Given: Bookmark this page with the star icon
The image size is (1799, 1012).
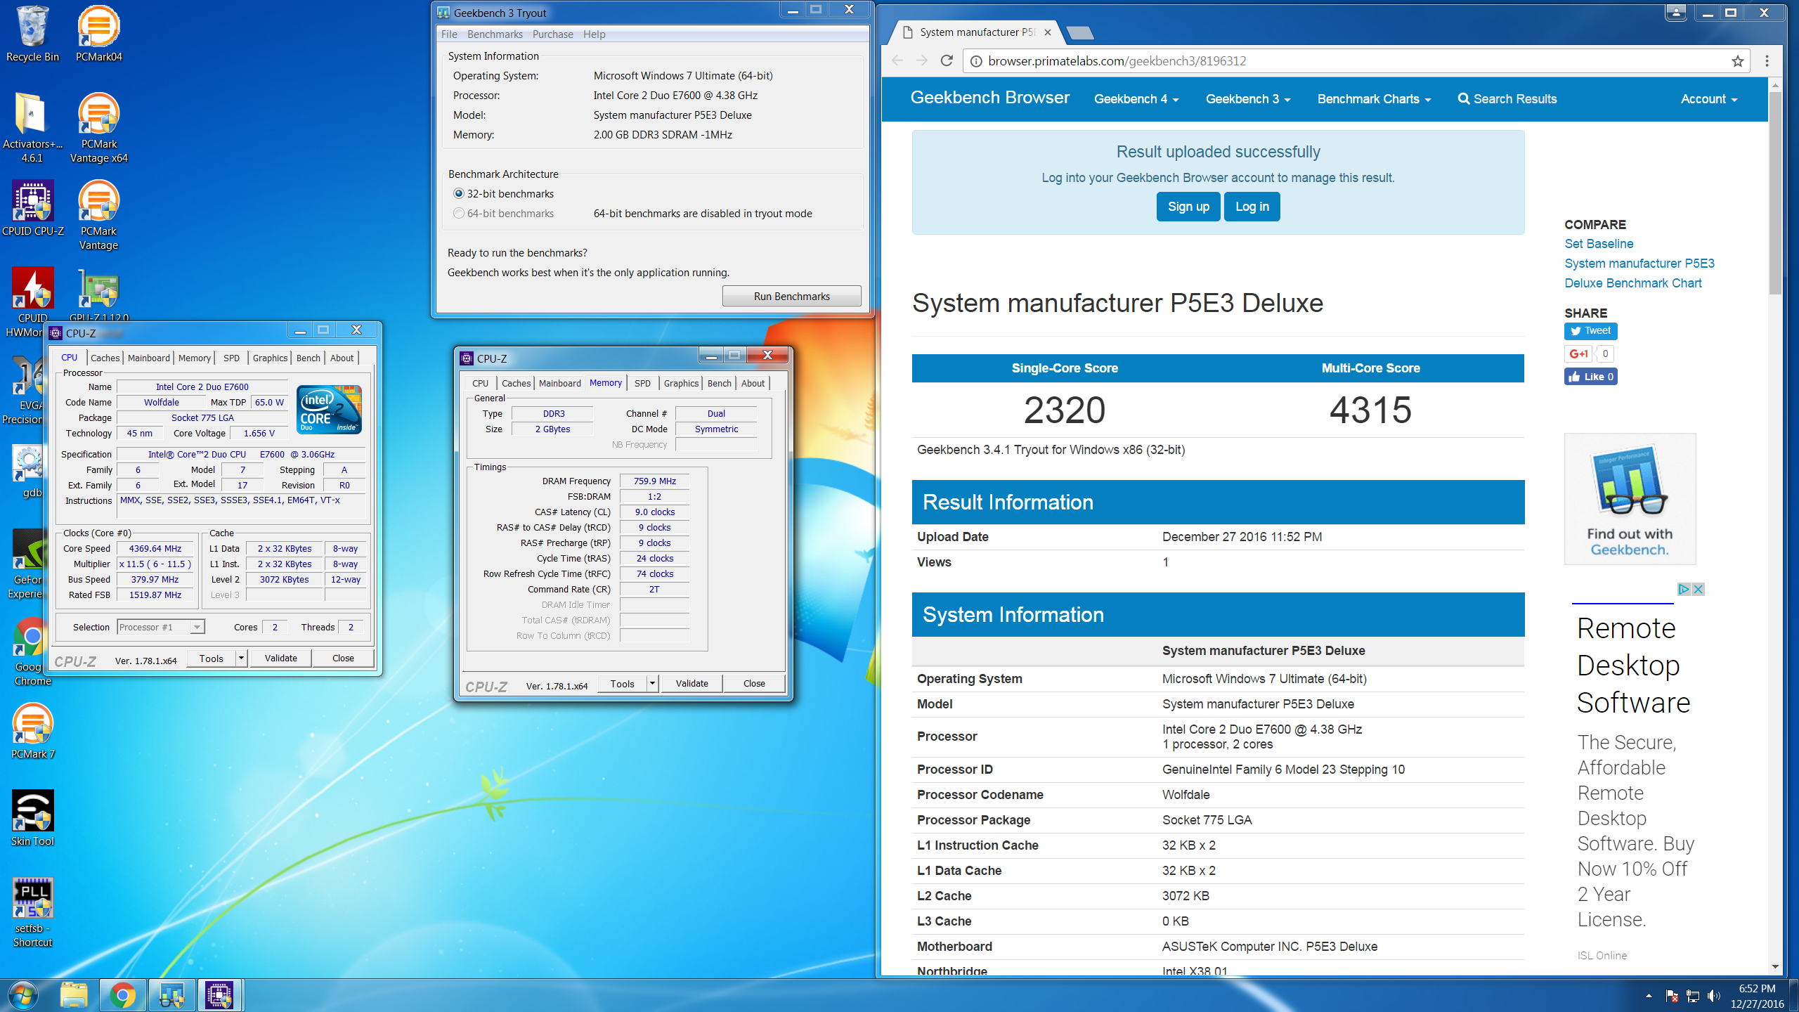Looking at the screenshot, I should (1738, 61).
